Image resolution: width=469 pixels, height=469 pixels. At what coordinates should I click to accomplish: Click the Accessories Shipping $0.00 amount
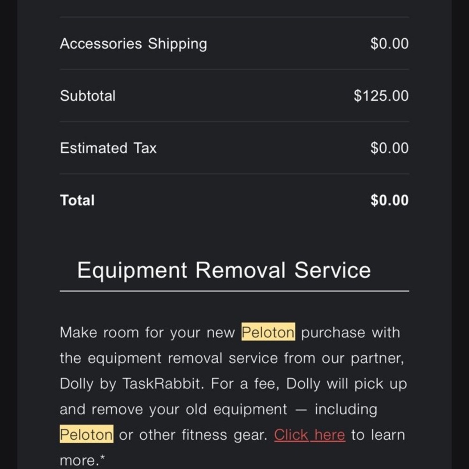click(389, 44)
